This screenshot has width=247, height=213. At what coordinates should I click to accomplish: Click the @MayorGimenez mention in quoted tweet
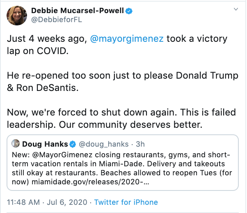62,155
